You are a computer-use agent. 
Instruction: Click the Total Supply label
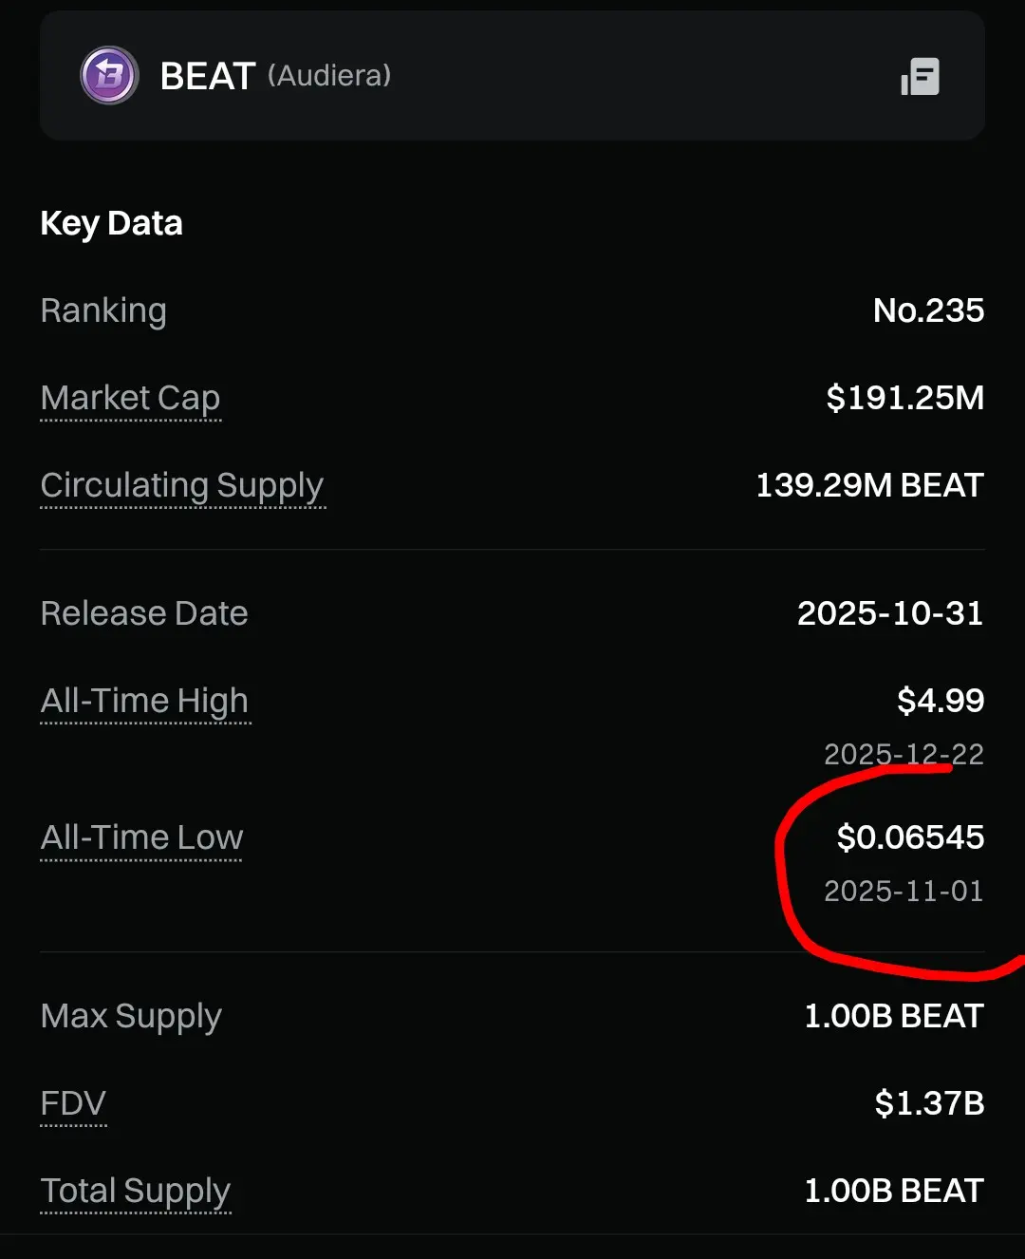tap(136, 1192)
